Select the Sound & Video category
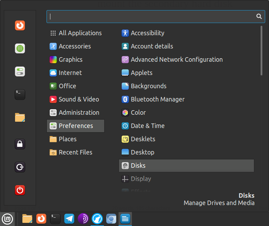The width and height of the screenshot is (269, 226). [x=76, y=99]
